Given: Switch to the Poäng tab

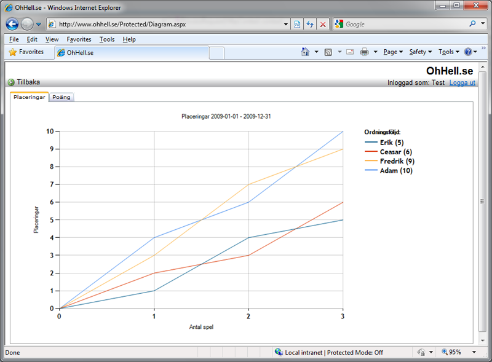Looking at the screenshot, I should point(61,97).
